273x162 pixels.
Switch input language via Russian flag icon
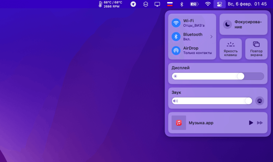[x=170, y=4]
